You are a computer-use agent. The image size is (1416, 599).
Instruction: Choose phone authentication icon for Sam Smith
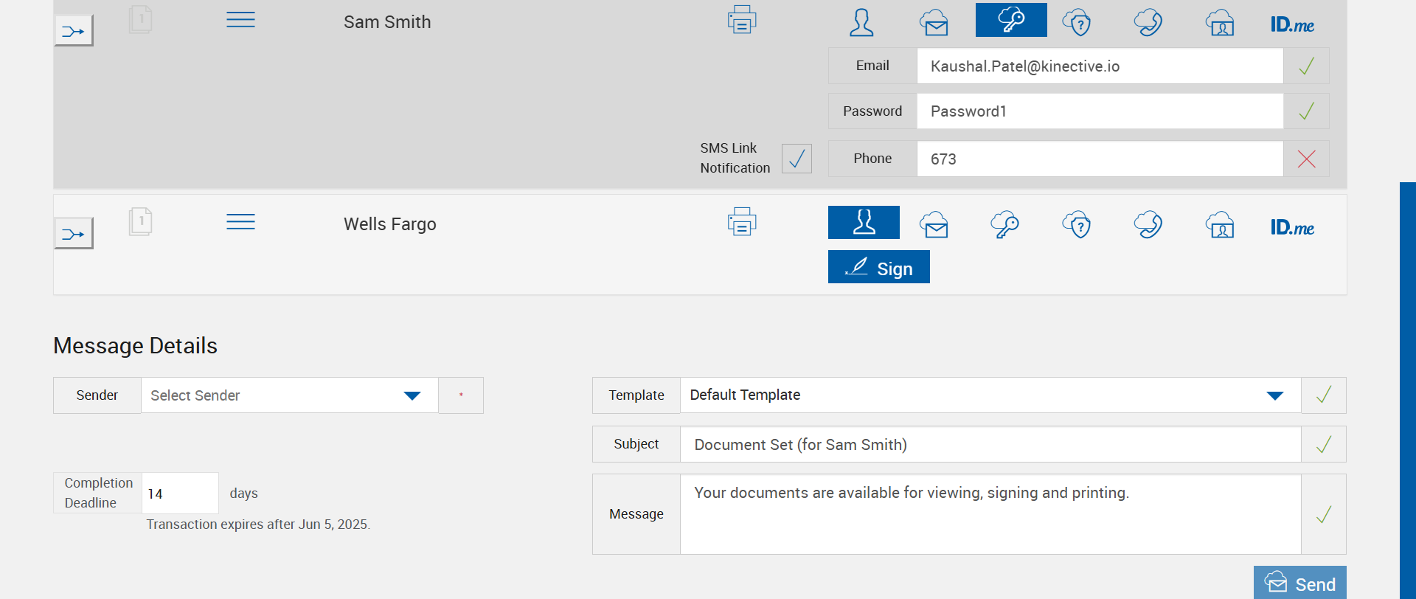pos(1148,21)
